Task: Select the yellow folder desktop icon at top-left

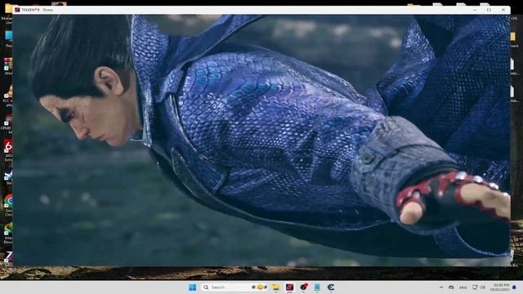Action: 7,13
